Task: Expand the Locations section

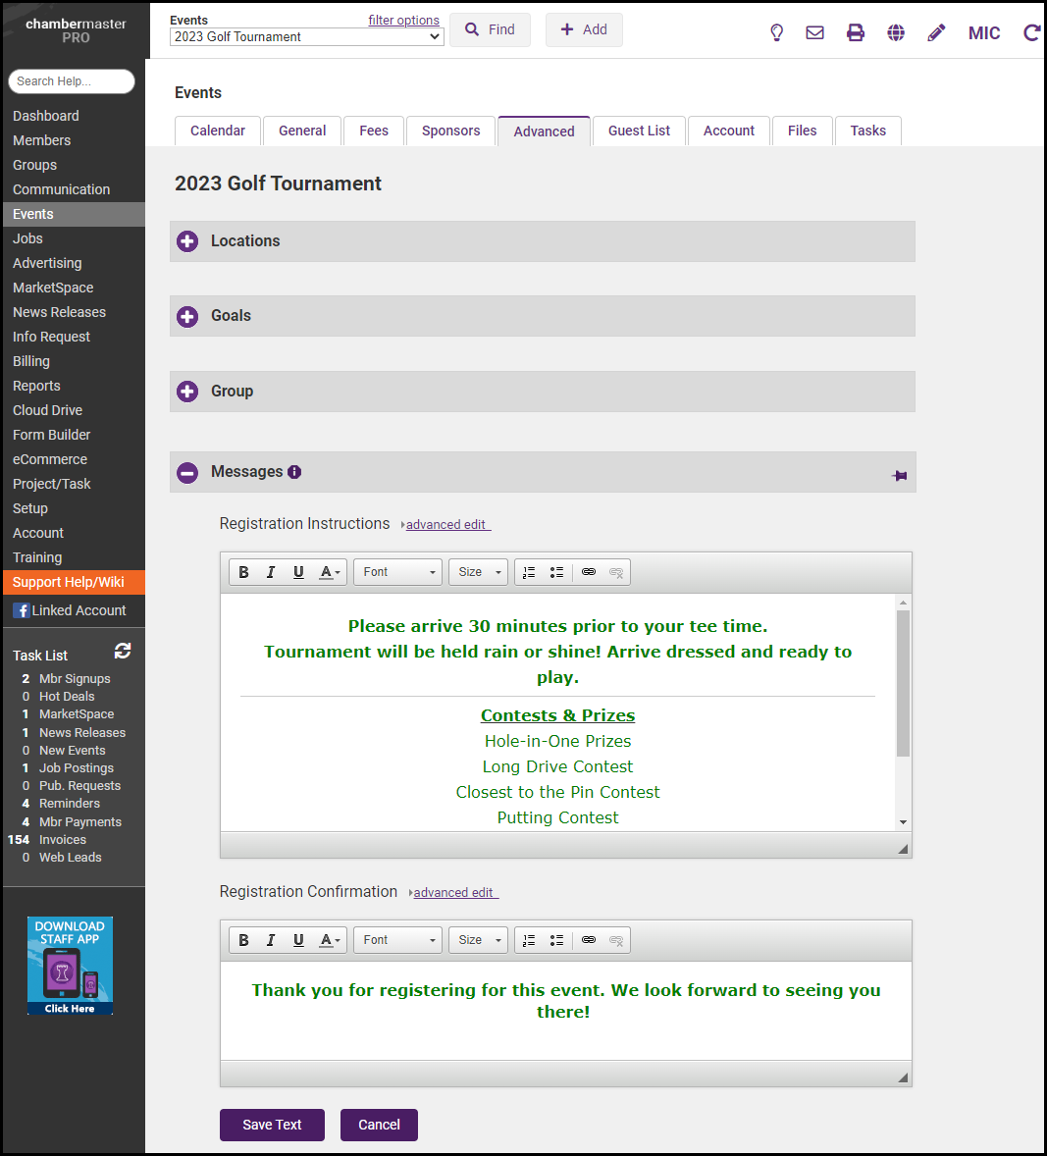Action: coord(187,241)
